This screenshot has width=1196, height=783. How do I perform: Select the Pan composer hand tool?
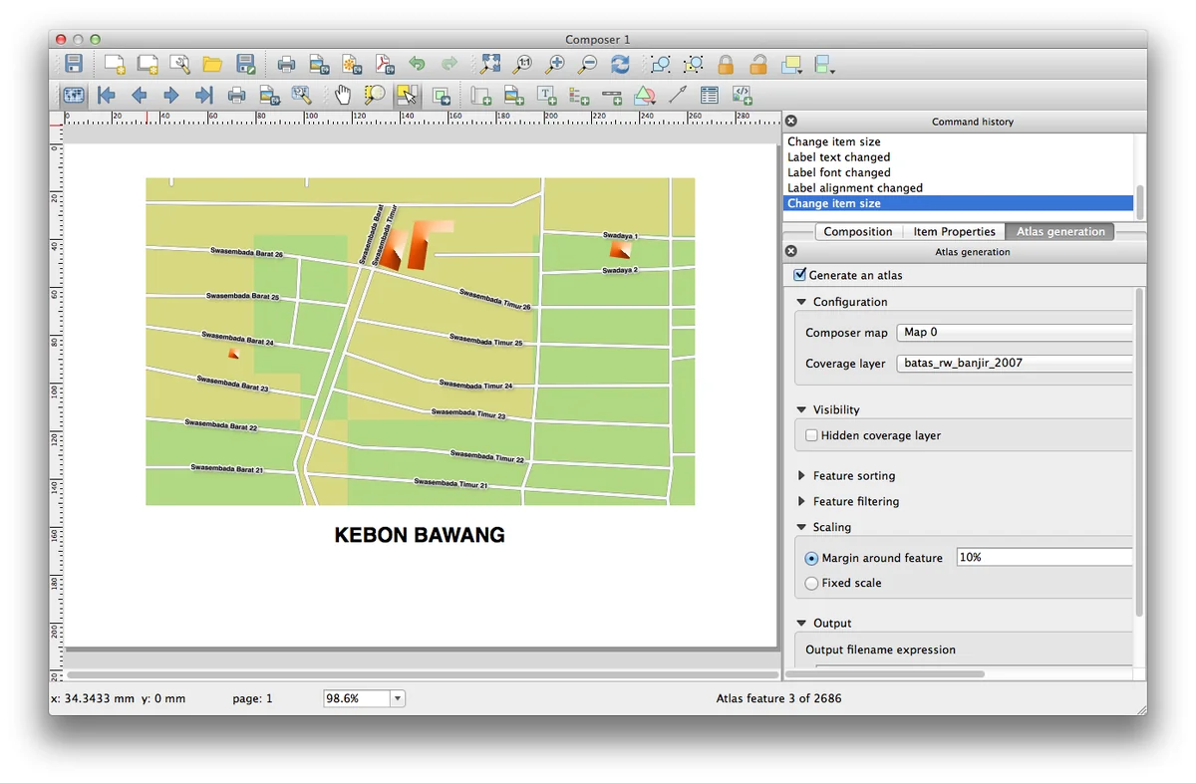[x=342, y=96]
